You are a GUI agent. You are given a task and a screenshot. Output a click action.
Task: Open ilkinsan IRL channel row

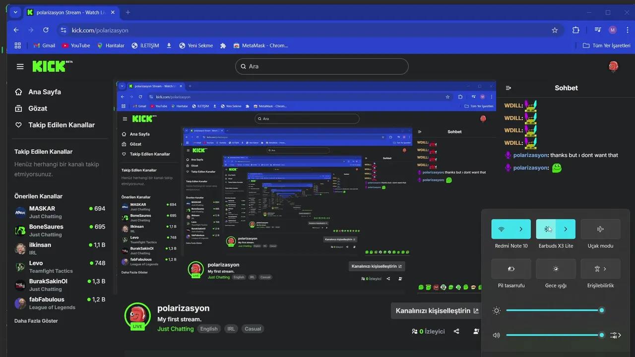click(60, 248)
